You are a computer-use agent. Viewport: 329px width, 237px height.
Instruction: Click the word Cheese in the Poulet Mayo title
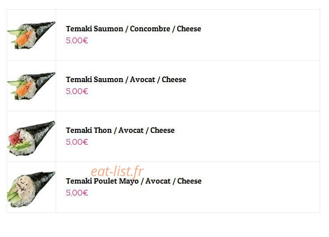[x=189, y=181]
